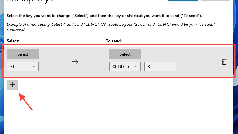Click the chevron on the Ctrl (Left) dropdown
Screen dimensions: 238x134
pos(136,66)
